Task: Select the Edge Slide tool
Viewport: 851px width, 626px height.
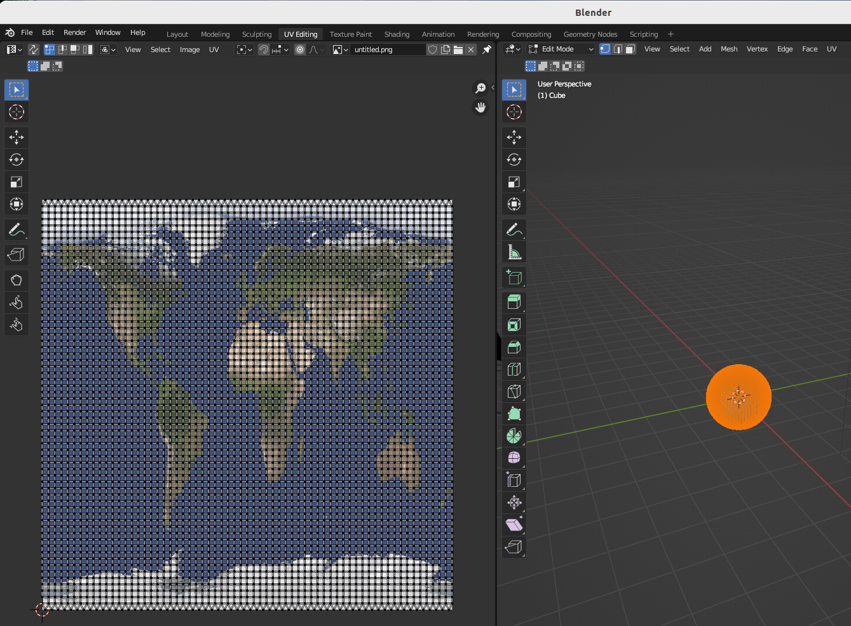Action: click(514, 480)
